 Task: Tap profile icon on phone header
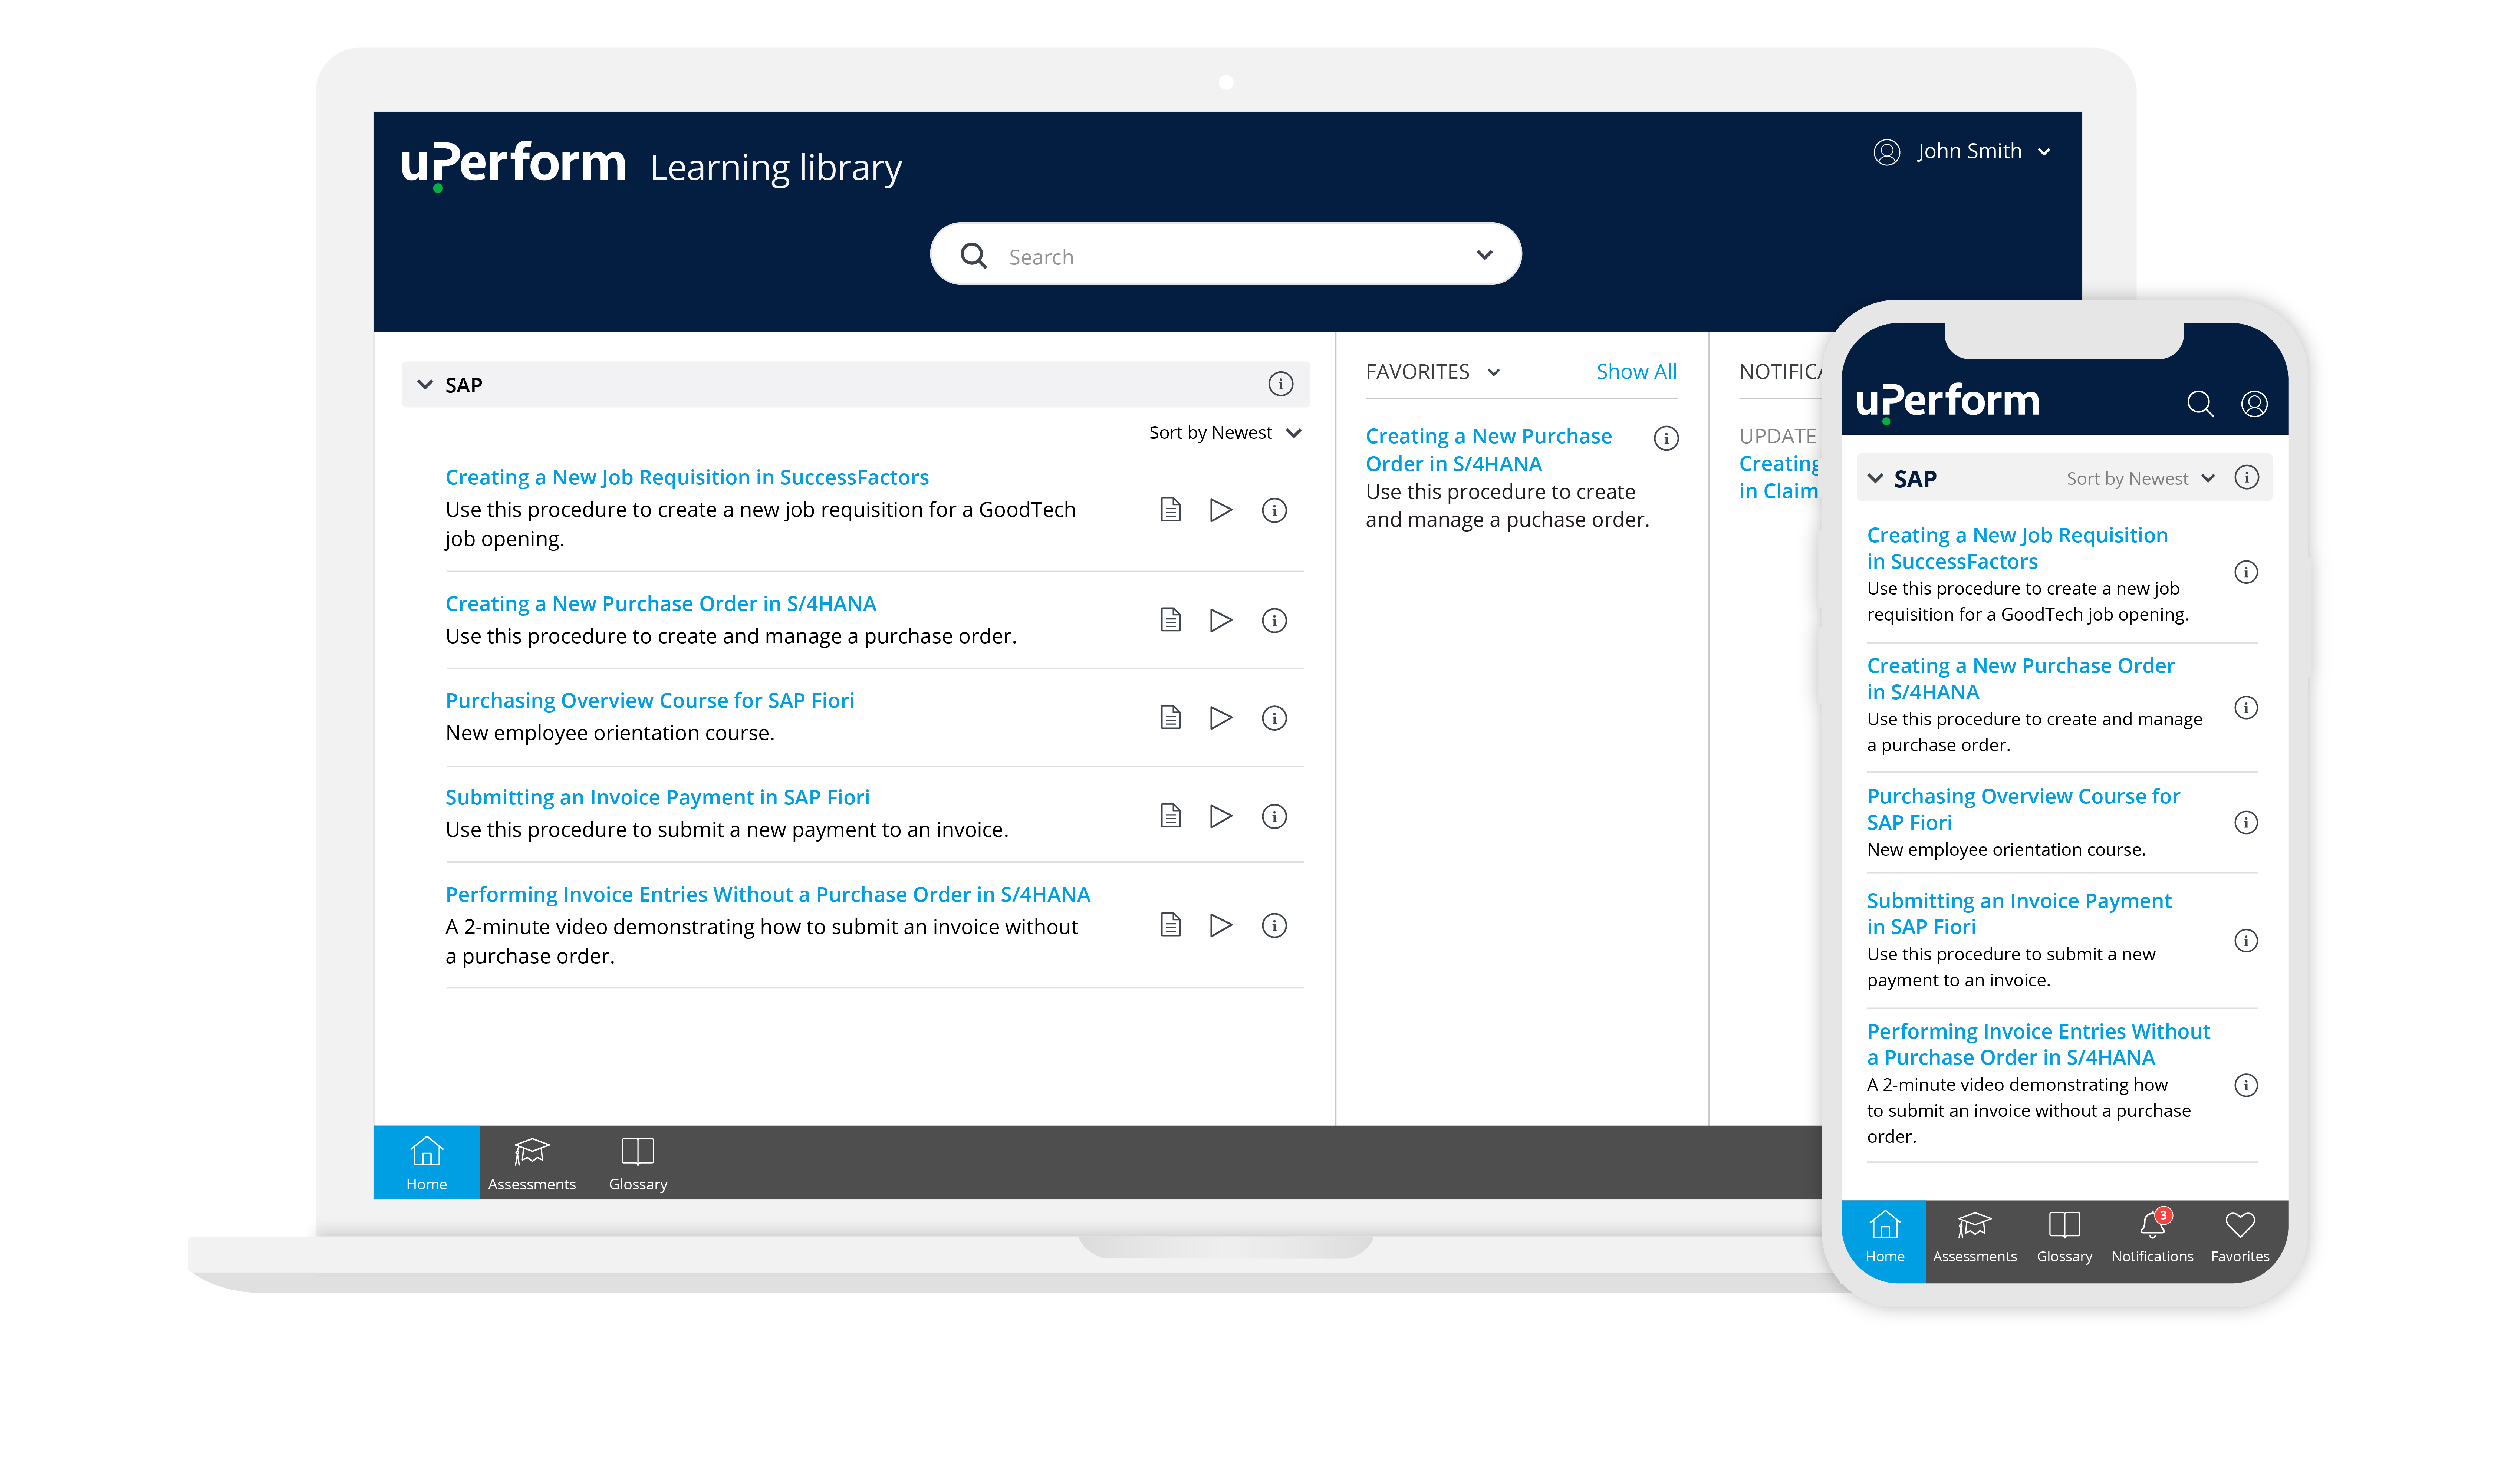point(2254,404)
